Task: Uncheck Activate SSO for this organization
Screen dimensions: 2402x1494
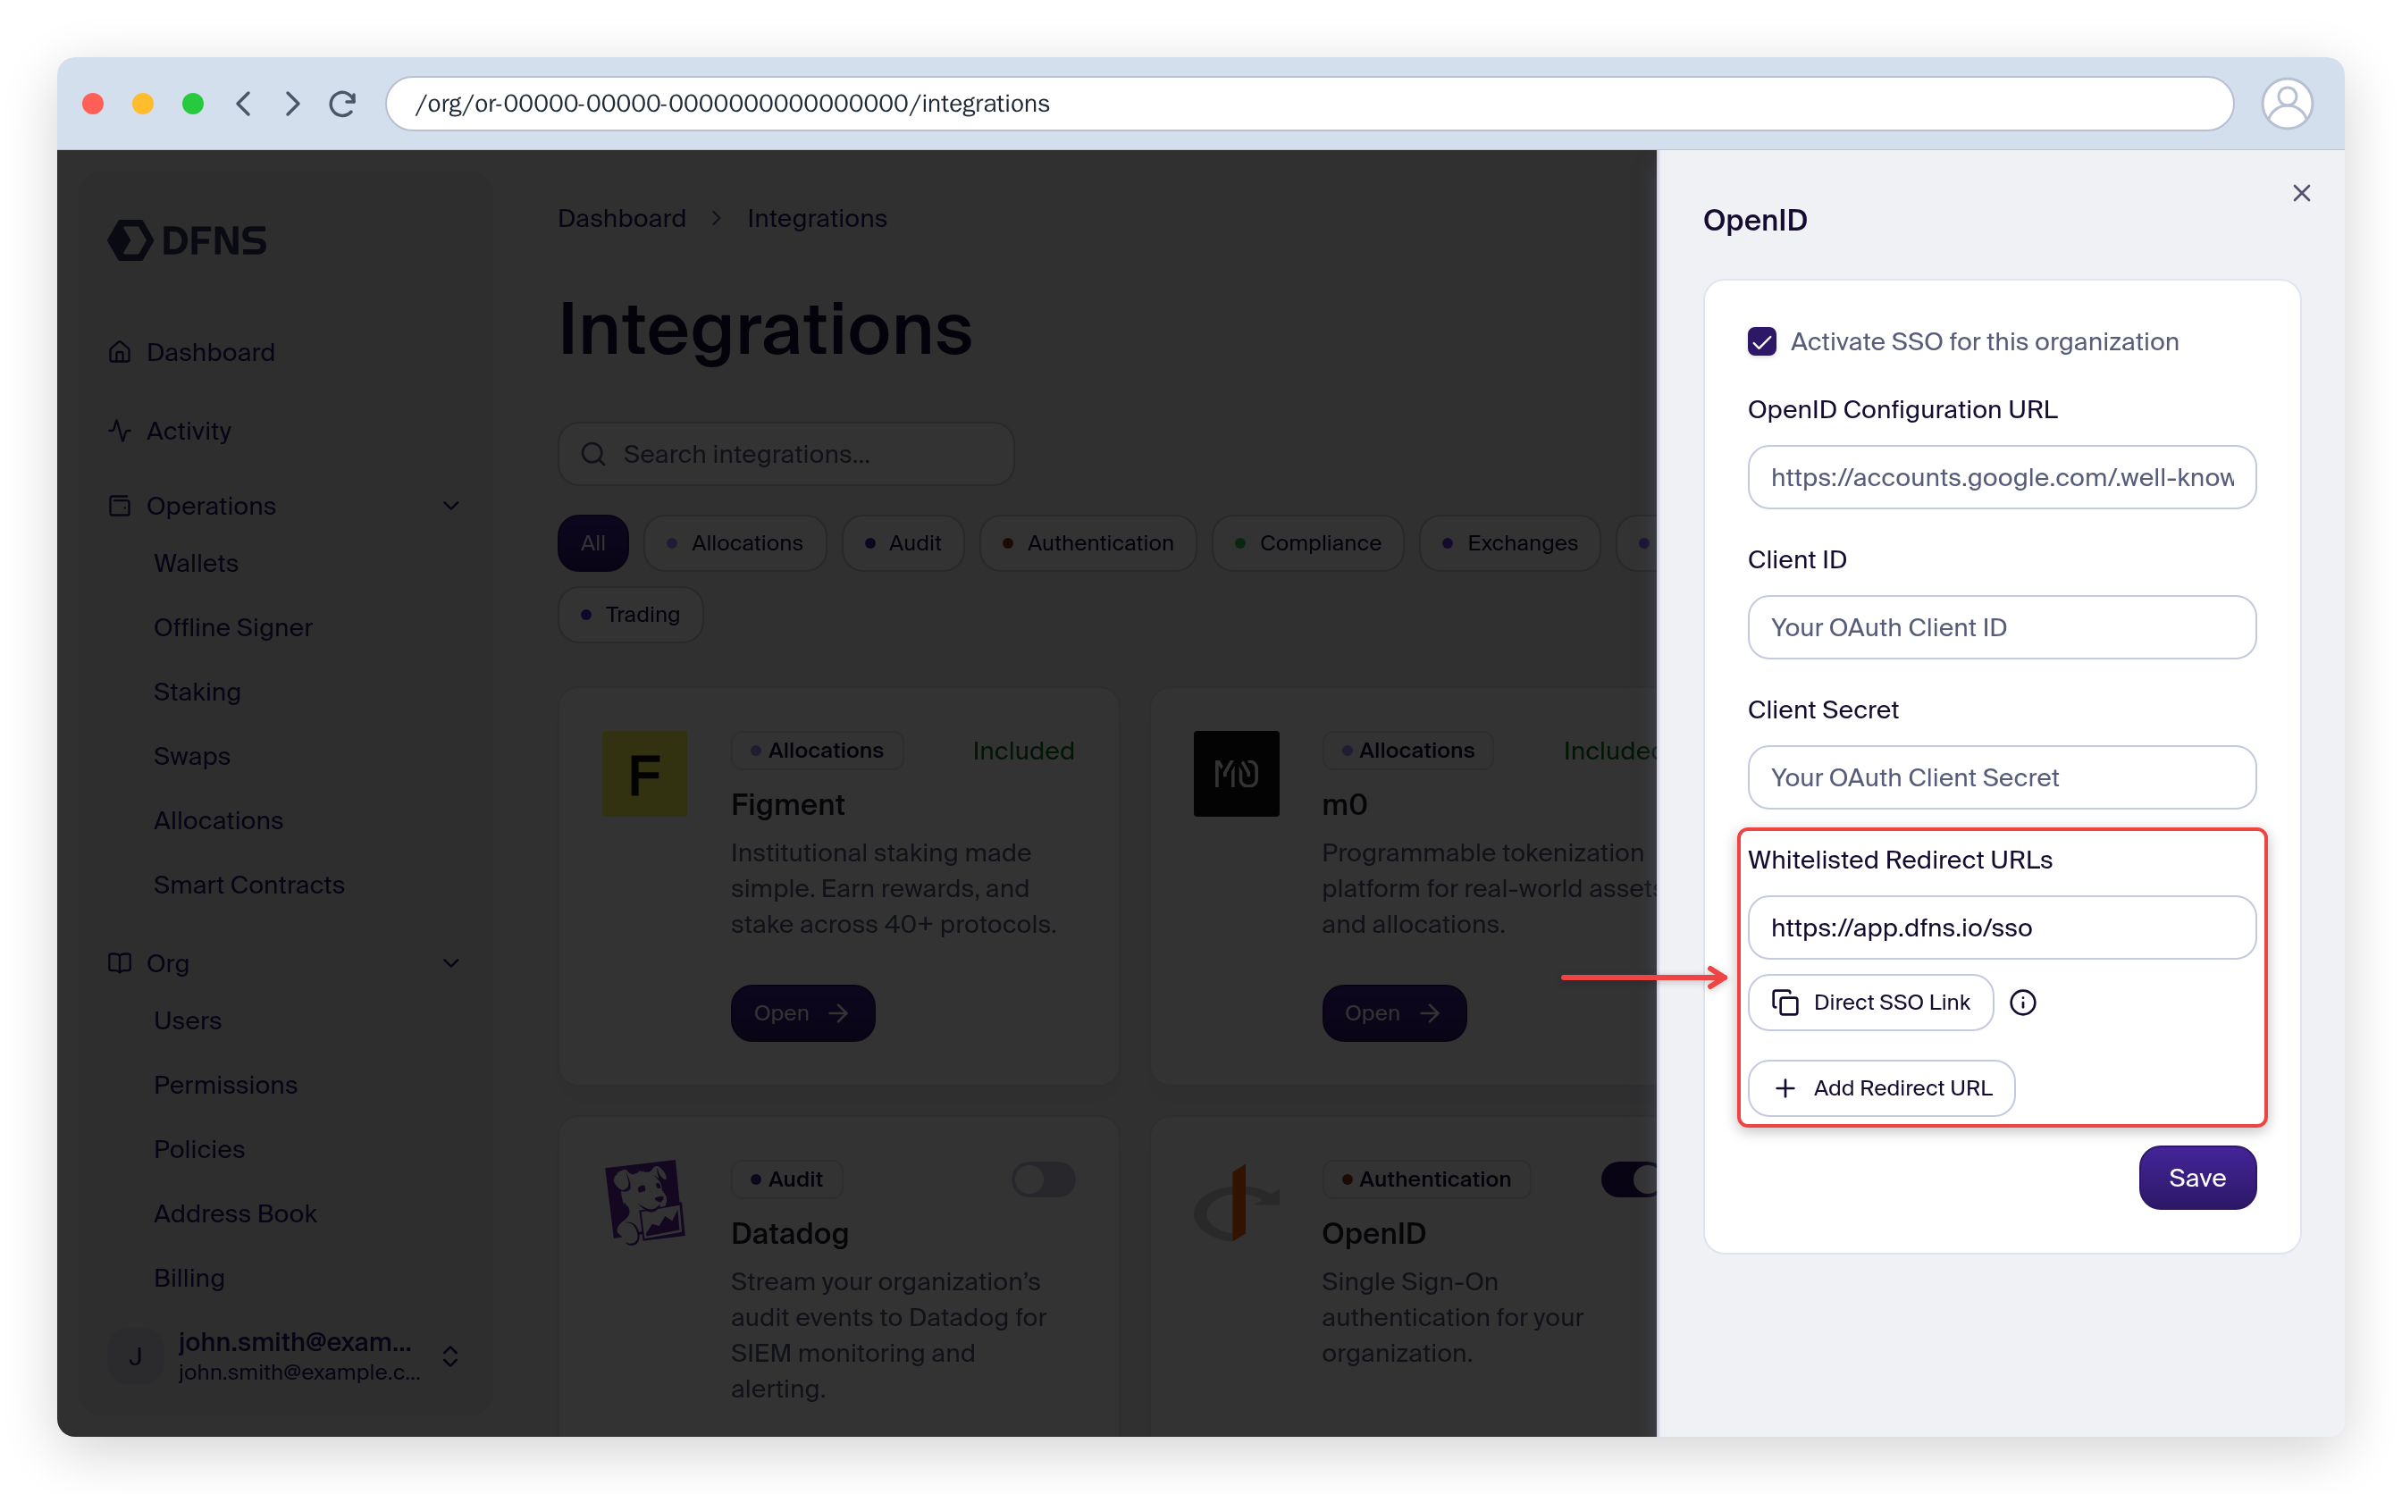Action: pos(1760,342)
